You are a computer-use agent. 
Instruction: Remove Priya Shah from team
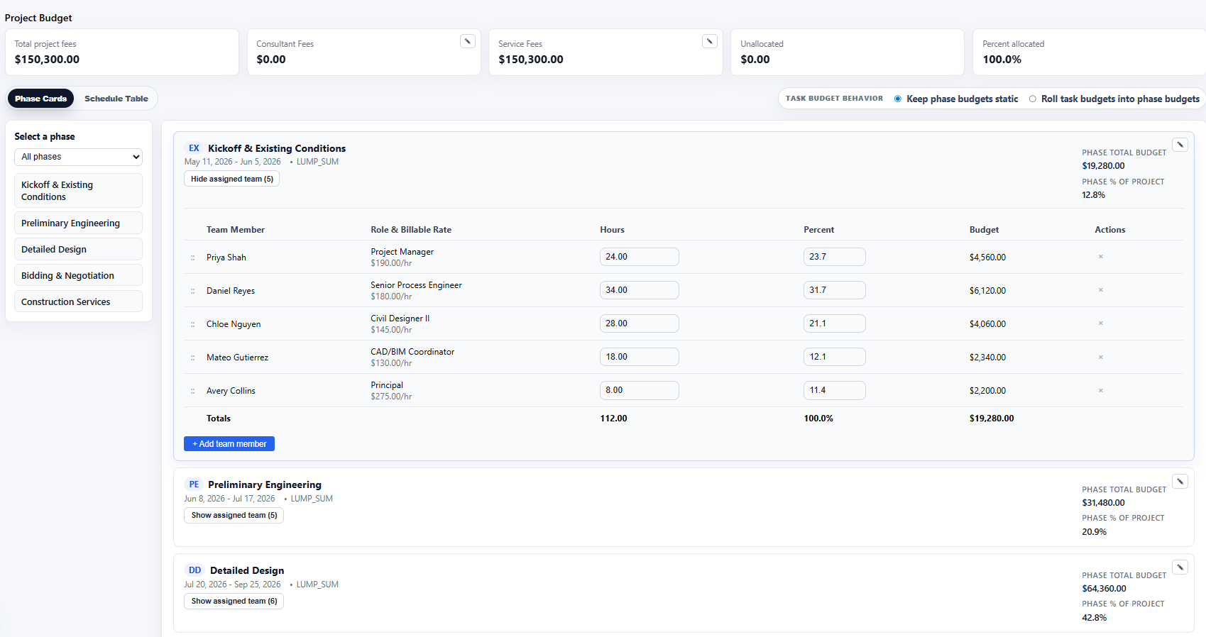[1101, 257]
